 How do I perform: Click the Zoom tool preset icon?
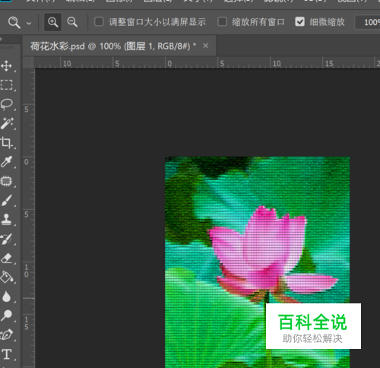[14, 22]
